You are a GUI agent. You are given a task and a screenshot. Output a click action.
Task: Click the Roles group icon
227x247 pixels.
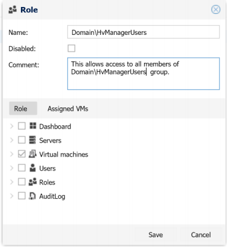click(x=33, y=182)
